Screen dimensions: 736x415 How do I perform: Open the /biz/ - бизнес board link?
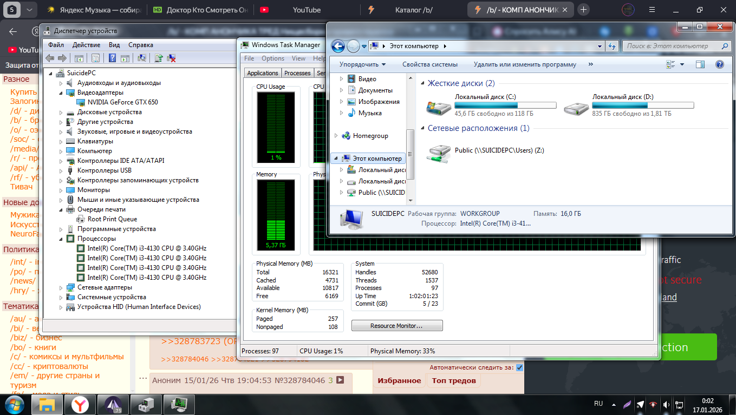point(36,338)
